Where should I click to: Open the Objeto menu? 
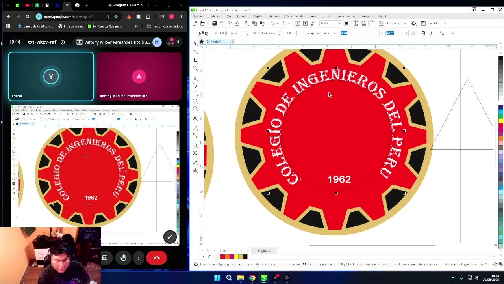click(x=258, y=16)
